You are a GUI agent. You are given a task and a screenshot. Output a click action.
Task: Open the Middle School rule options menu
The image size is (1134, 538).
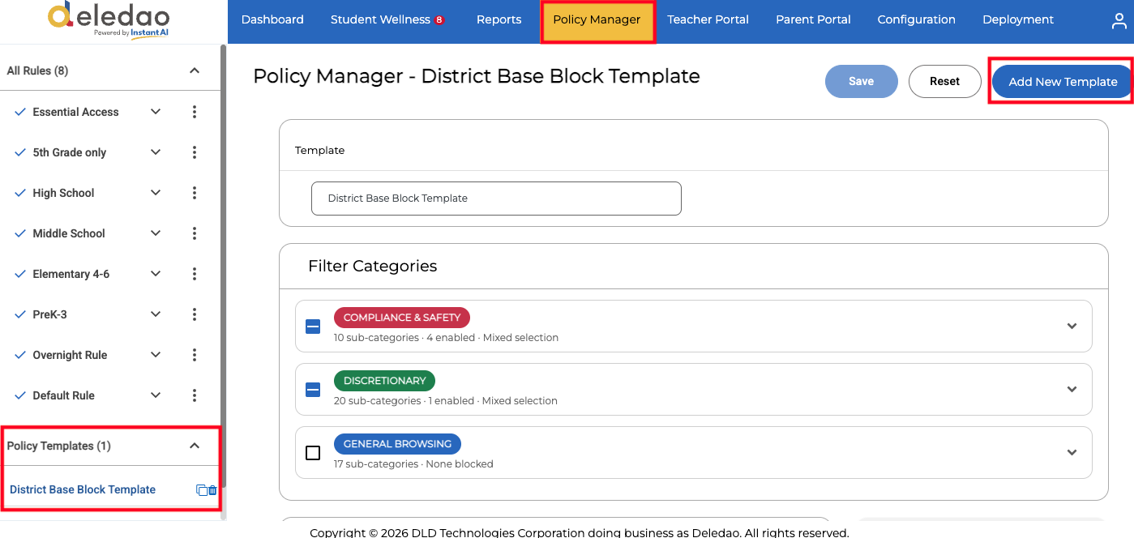click(195, 233)
